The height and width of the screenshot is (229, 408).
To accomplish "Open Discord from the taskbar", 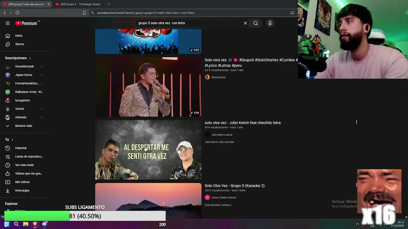I will [44, 224].
